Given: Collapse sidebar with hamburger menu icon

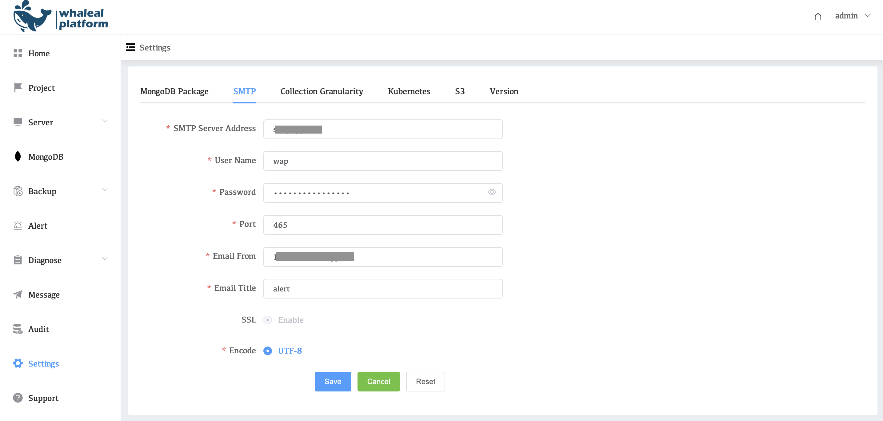Looking at the screenshot, I should tap(130, 47).
